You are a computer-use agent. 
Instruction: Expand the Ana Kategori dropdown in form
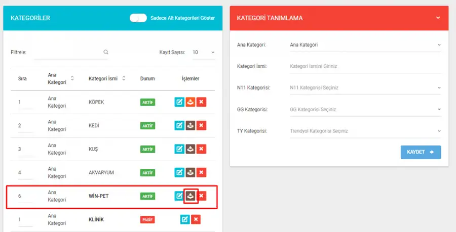click(x=365, y=45)
